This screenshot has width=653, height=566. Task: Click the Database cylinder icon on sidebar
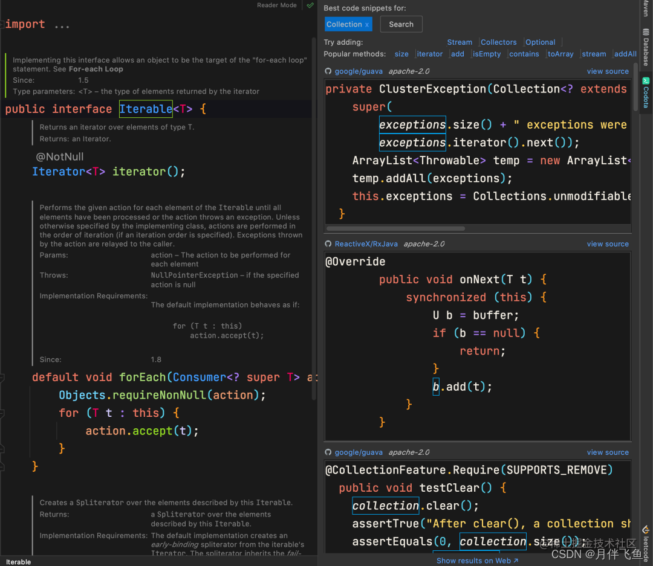(x=646, y=32)
